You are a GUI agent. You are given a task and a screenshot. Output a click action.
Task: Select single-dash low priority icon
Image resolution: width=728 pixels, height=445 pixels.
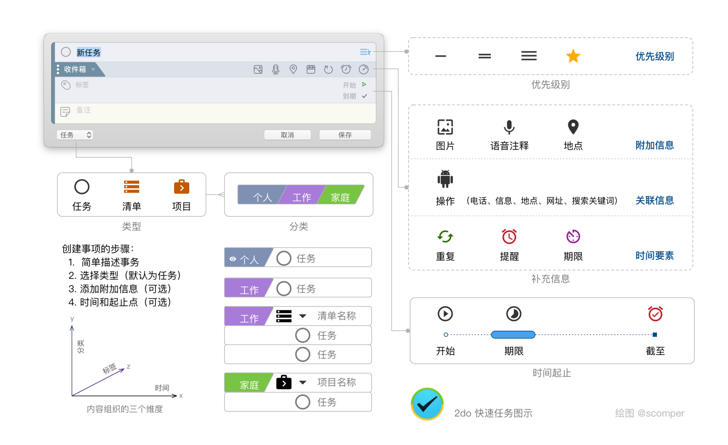441,56
